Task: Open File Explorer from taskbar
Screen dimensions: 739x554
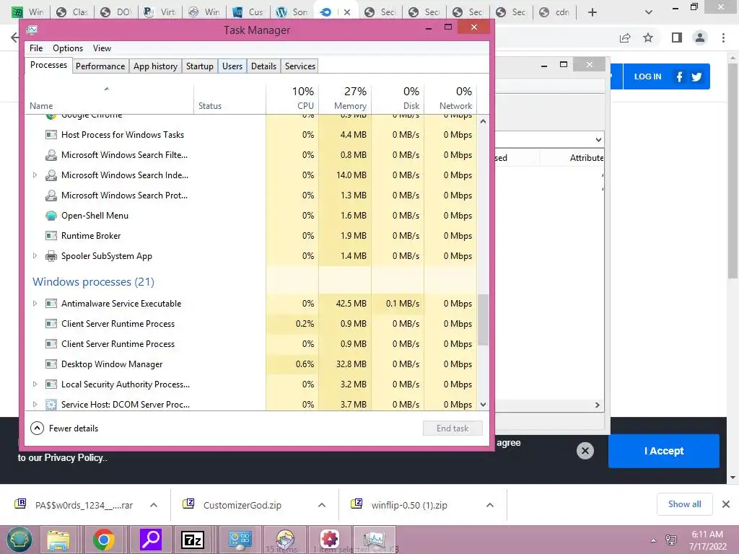Action: (x=58, y=540)
